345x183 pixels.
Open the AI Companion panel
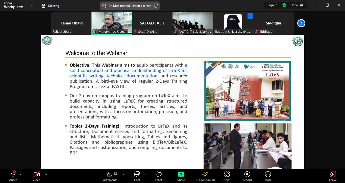click(x=205, y=176)
